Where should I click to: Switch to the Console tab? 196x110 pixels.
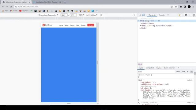(161, 15)
